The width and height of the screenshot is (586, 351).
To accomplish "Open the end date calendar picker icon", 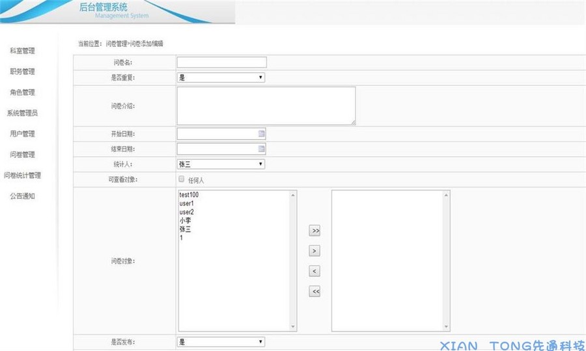I will point(262,149).
